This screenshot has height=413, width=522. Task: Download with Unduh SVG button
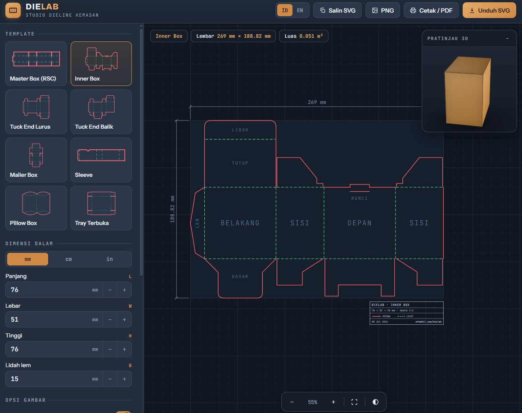pos(489,10)
